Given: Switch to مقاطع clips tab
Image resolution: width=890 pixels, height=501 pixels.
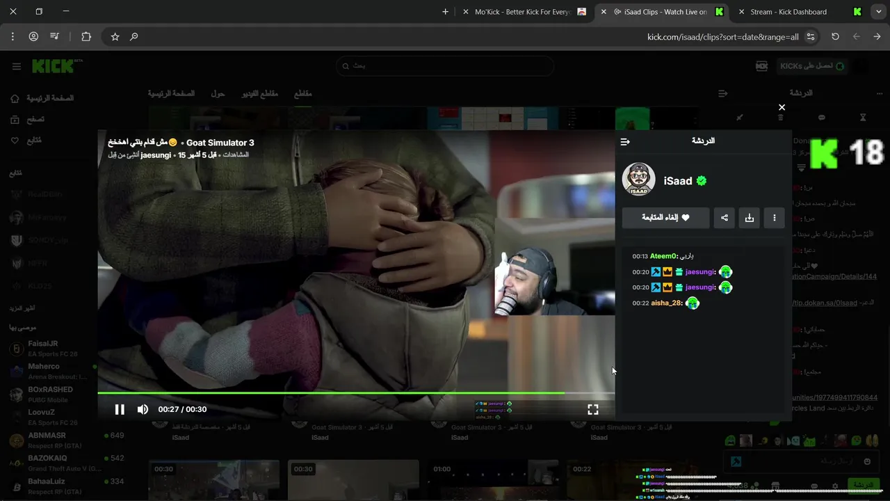Looking at the screenshot, I should coord(302,93).
